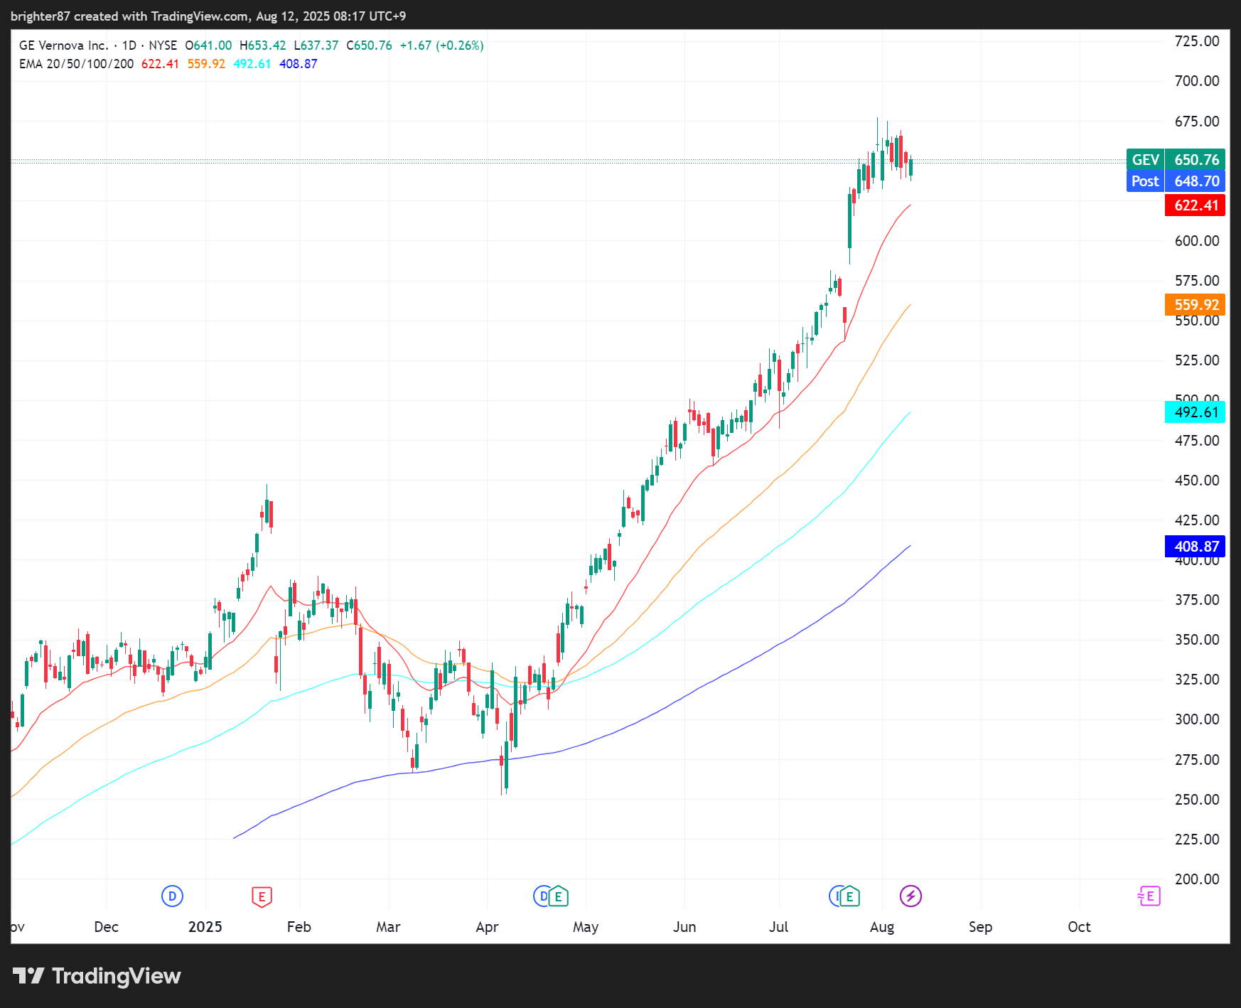The width and height of the screenshot is (1241, 1008).
Task: Click the blue April dividend marker
Action: [542, 896]
